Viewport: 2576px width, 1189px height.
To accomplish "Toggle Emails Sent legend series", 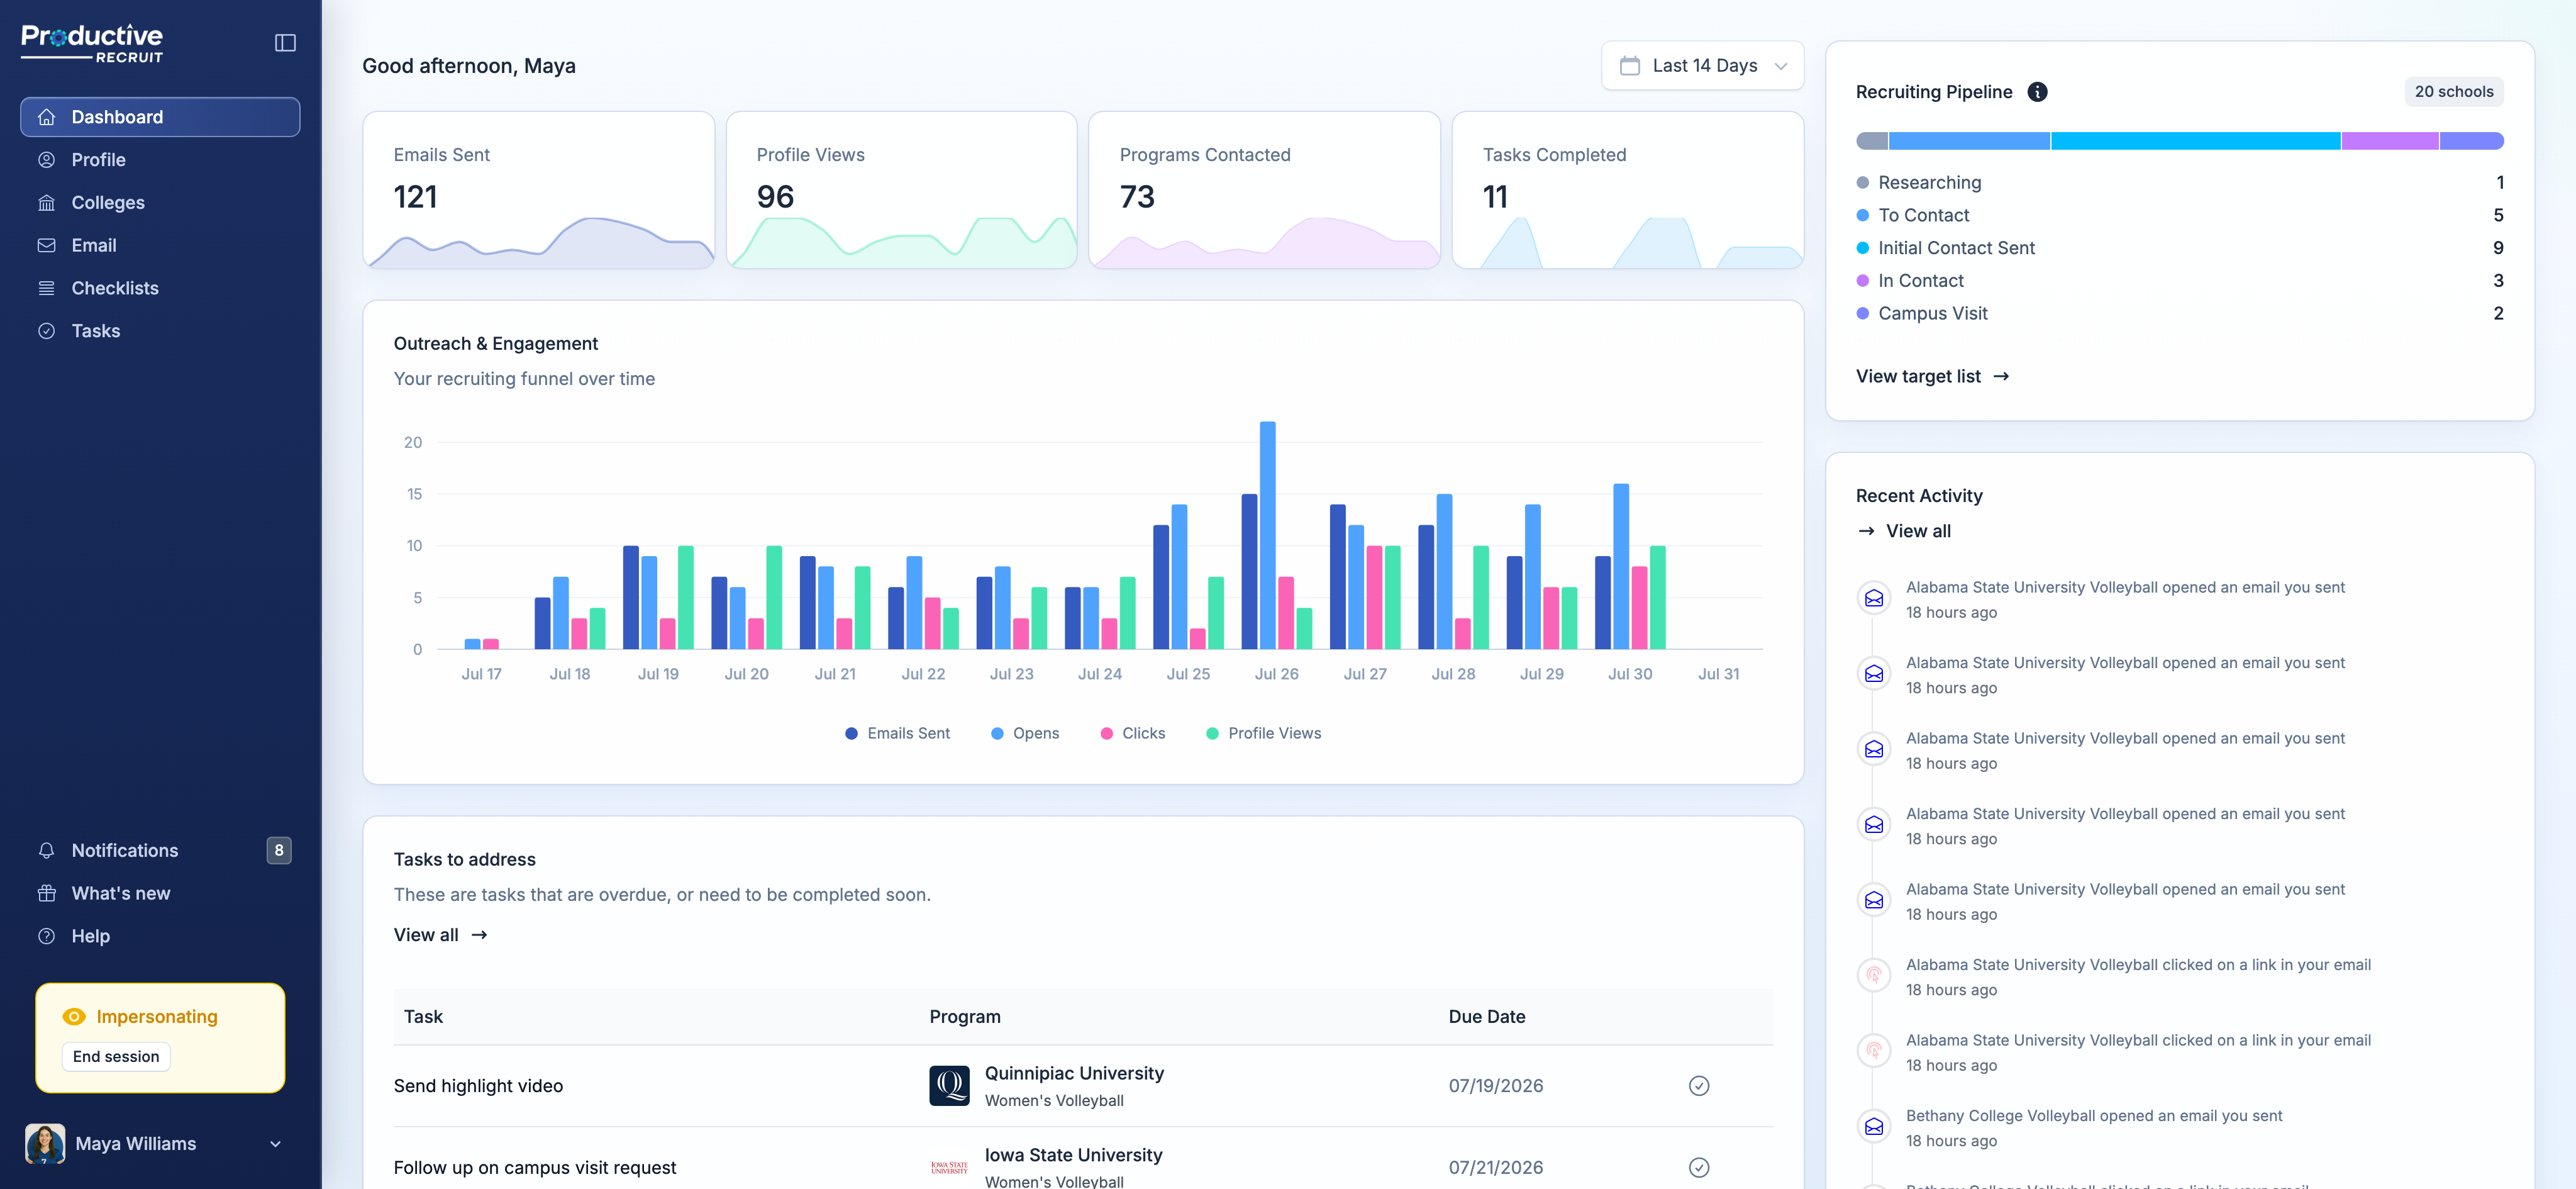I will tap(897, 733).
